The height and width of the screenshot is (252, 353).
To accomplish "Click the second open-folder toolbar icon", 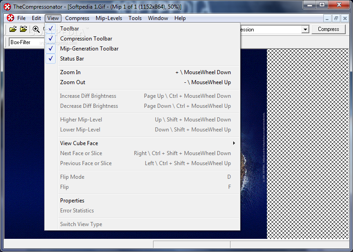I will [x=23, y=29].
